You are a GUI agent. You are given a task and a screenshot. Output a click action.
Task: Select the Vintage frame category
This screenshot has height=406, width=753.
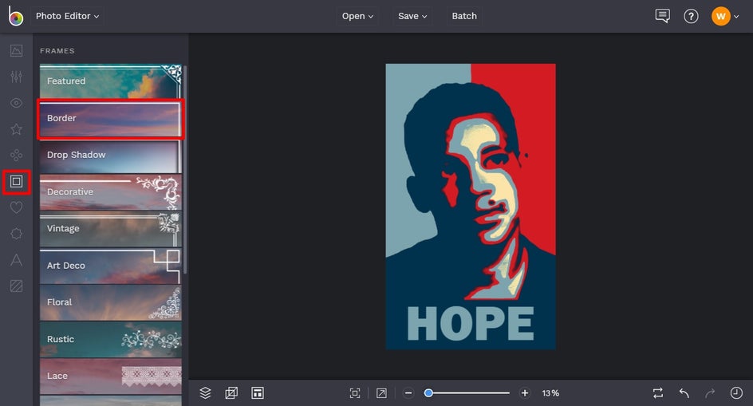(110, 229)
